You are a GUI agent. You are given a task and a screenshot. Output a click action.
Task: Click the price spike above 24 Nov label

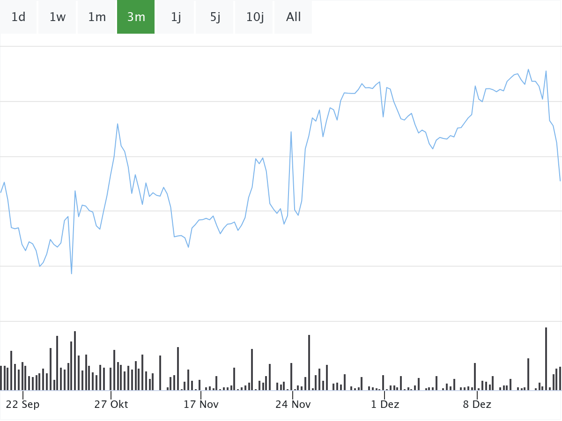(x=291, y=131)
